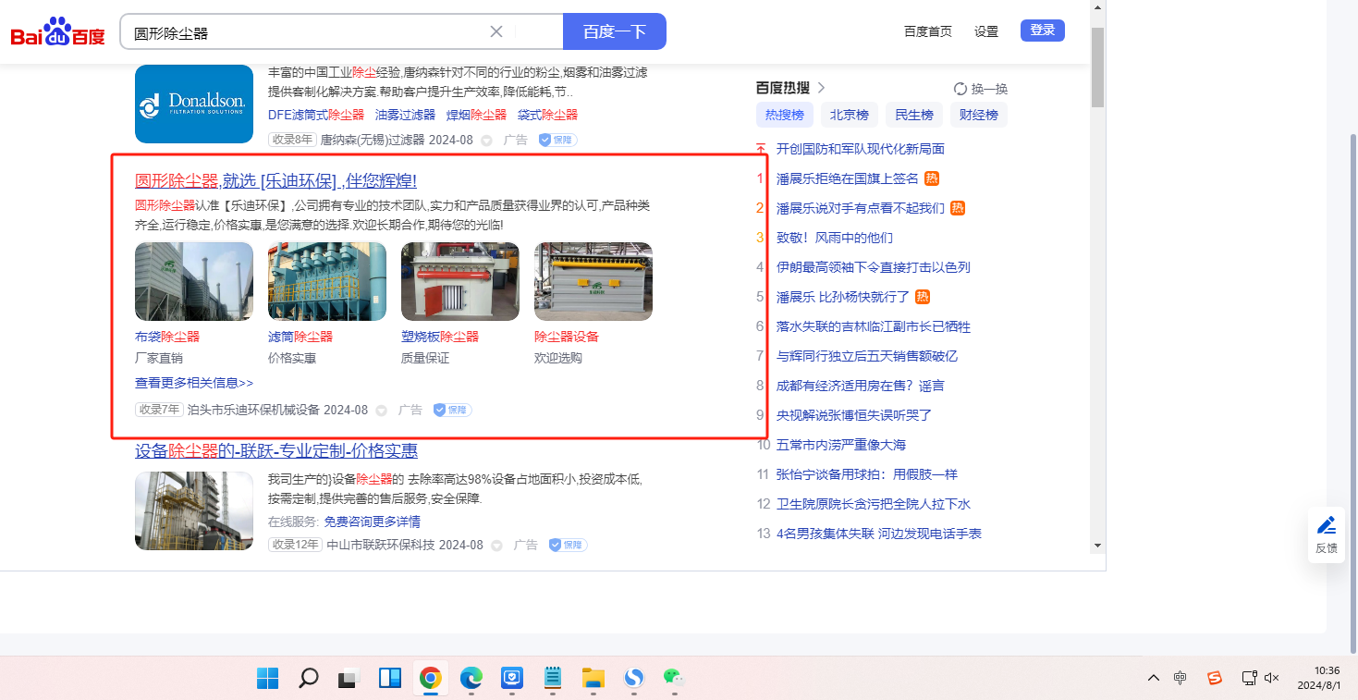Screen dimensions: 1358x700
Task: Open WeChat from the taskbar
Action: [x=674, y=678]
